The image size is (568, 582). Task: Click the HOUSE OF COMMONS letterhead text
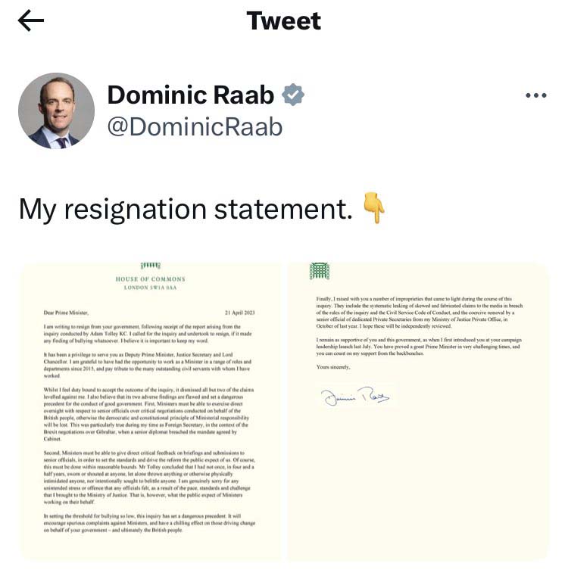[150, 279]
